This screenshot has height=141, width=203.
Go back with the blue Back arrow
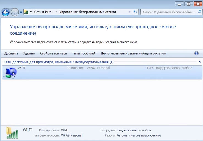coord(6,12)
